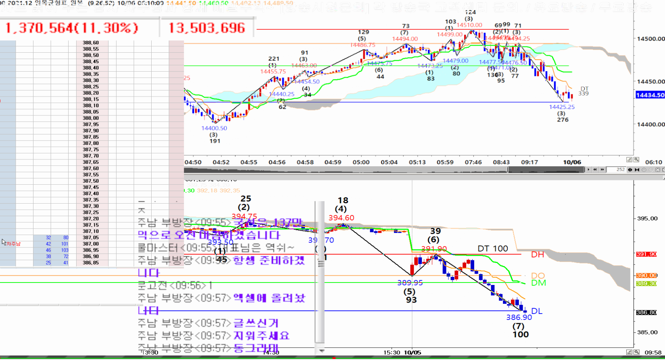Image resolution: width=665 pixels, height=361 pixels.
Task: Click the blue 14434.50 current price tag
Action: click(x=650, y=95)
